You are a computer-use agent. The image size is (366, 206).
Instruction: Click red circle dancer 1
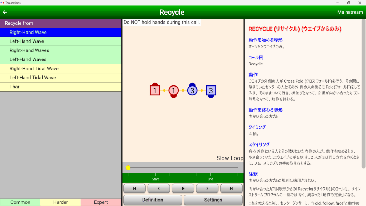pyautogui.click(x=173, y=91)
